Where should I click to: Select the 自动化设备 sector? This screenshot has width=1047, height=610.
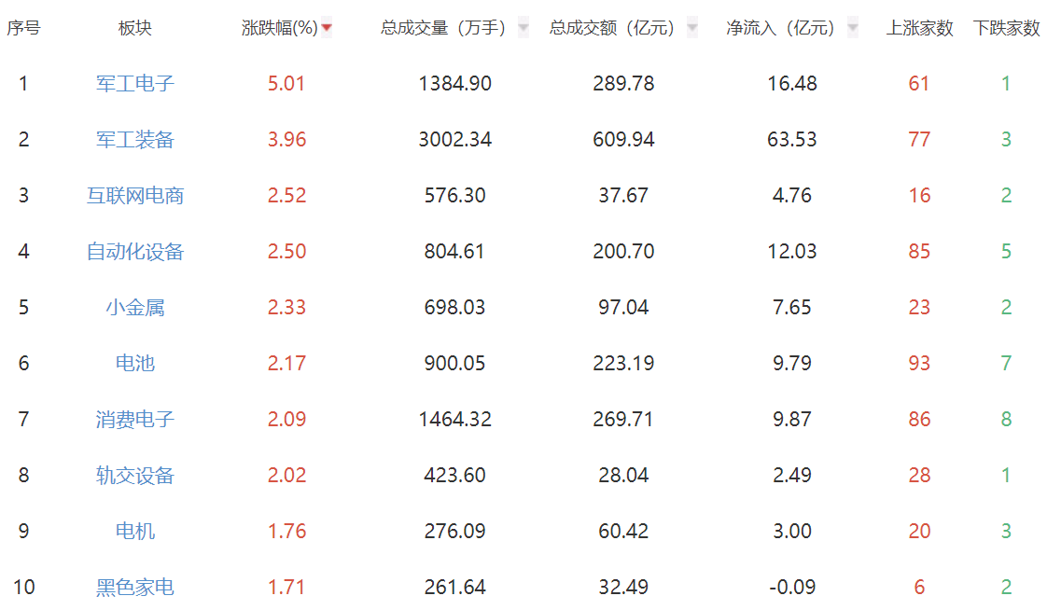click(x=135, y=252)
